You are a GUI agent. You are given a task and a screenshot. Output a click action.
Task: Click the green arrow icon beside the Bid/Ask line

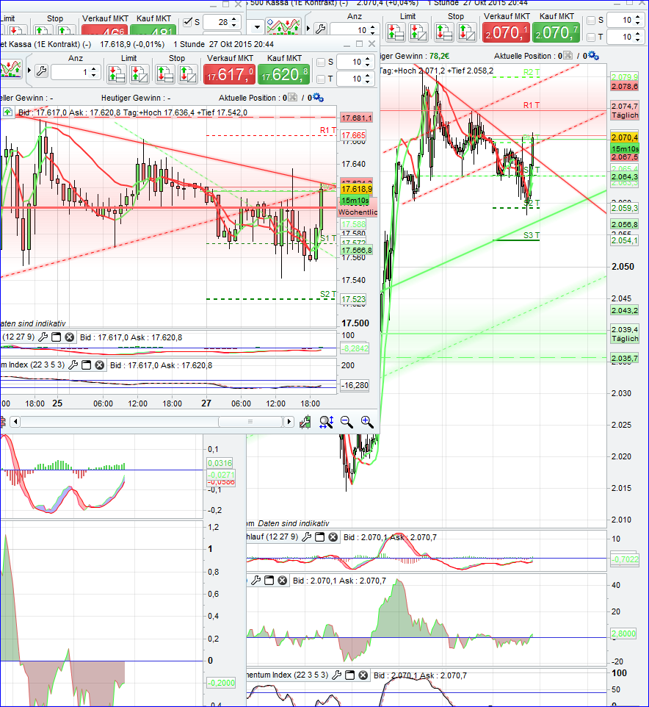point(7,112)
